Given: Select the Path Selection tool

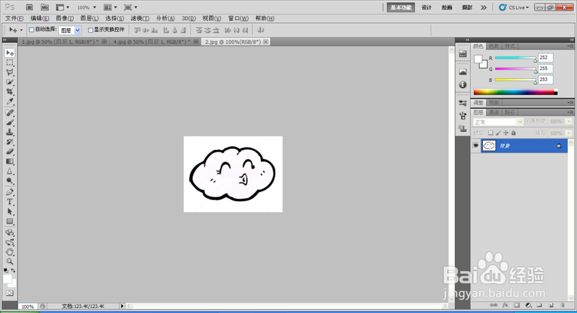Looking at the screenshot, I should click(10, 212).
